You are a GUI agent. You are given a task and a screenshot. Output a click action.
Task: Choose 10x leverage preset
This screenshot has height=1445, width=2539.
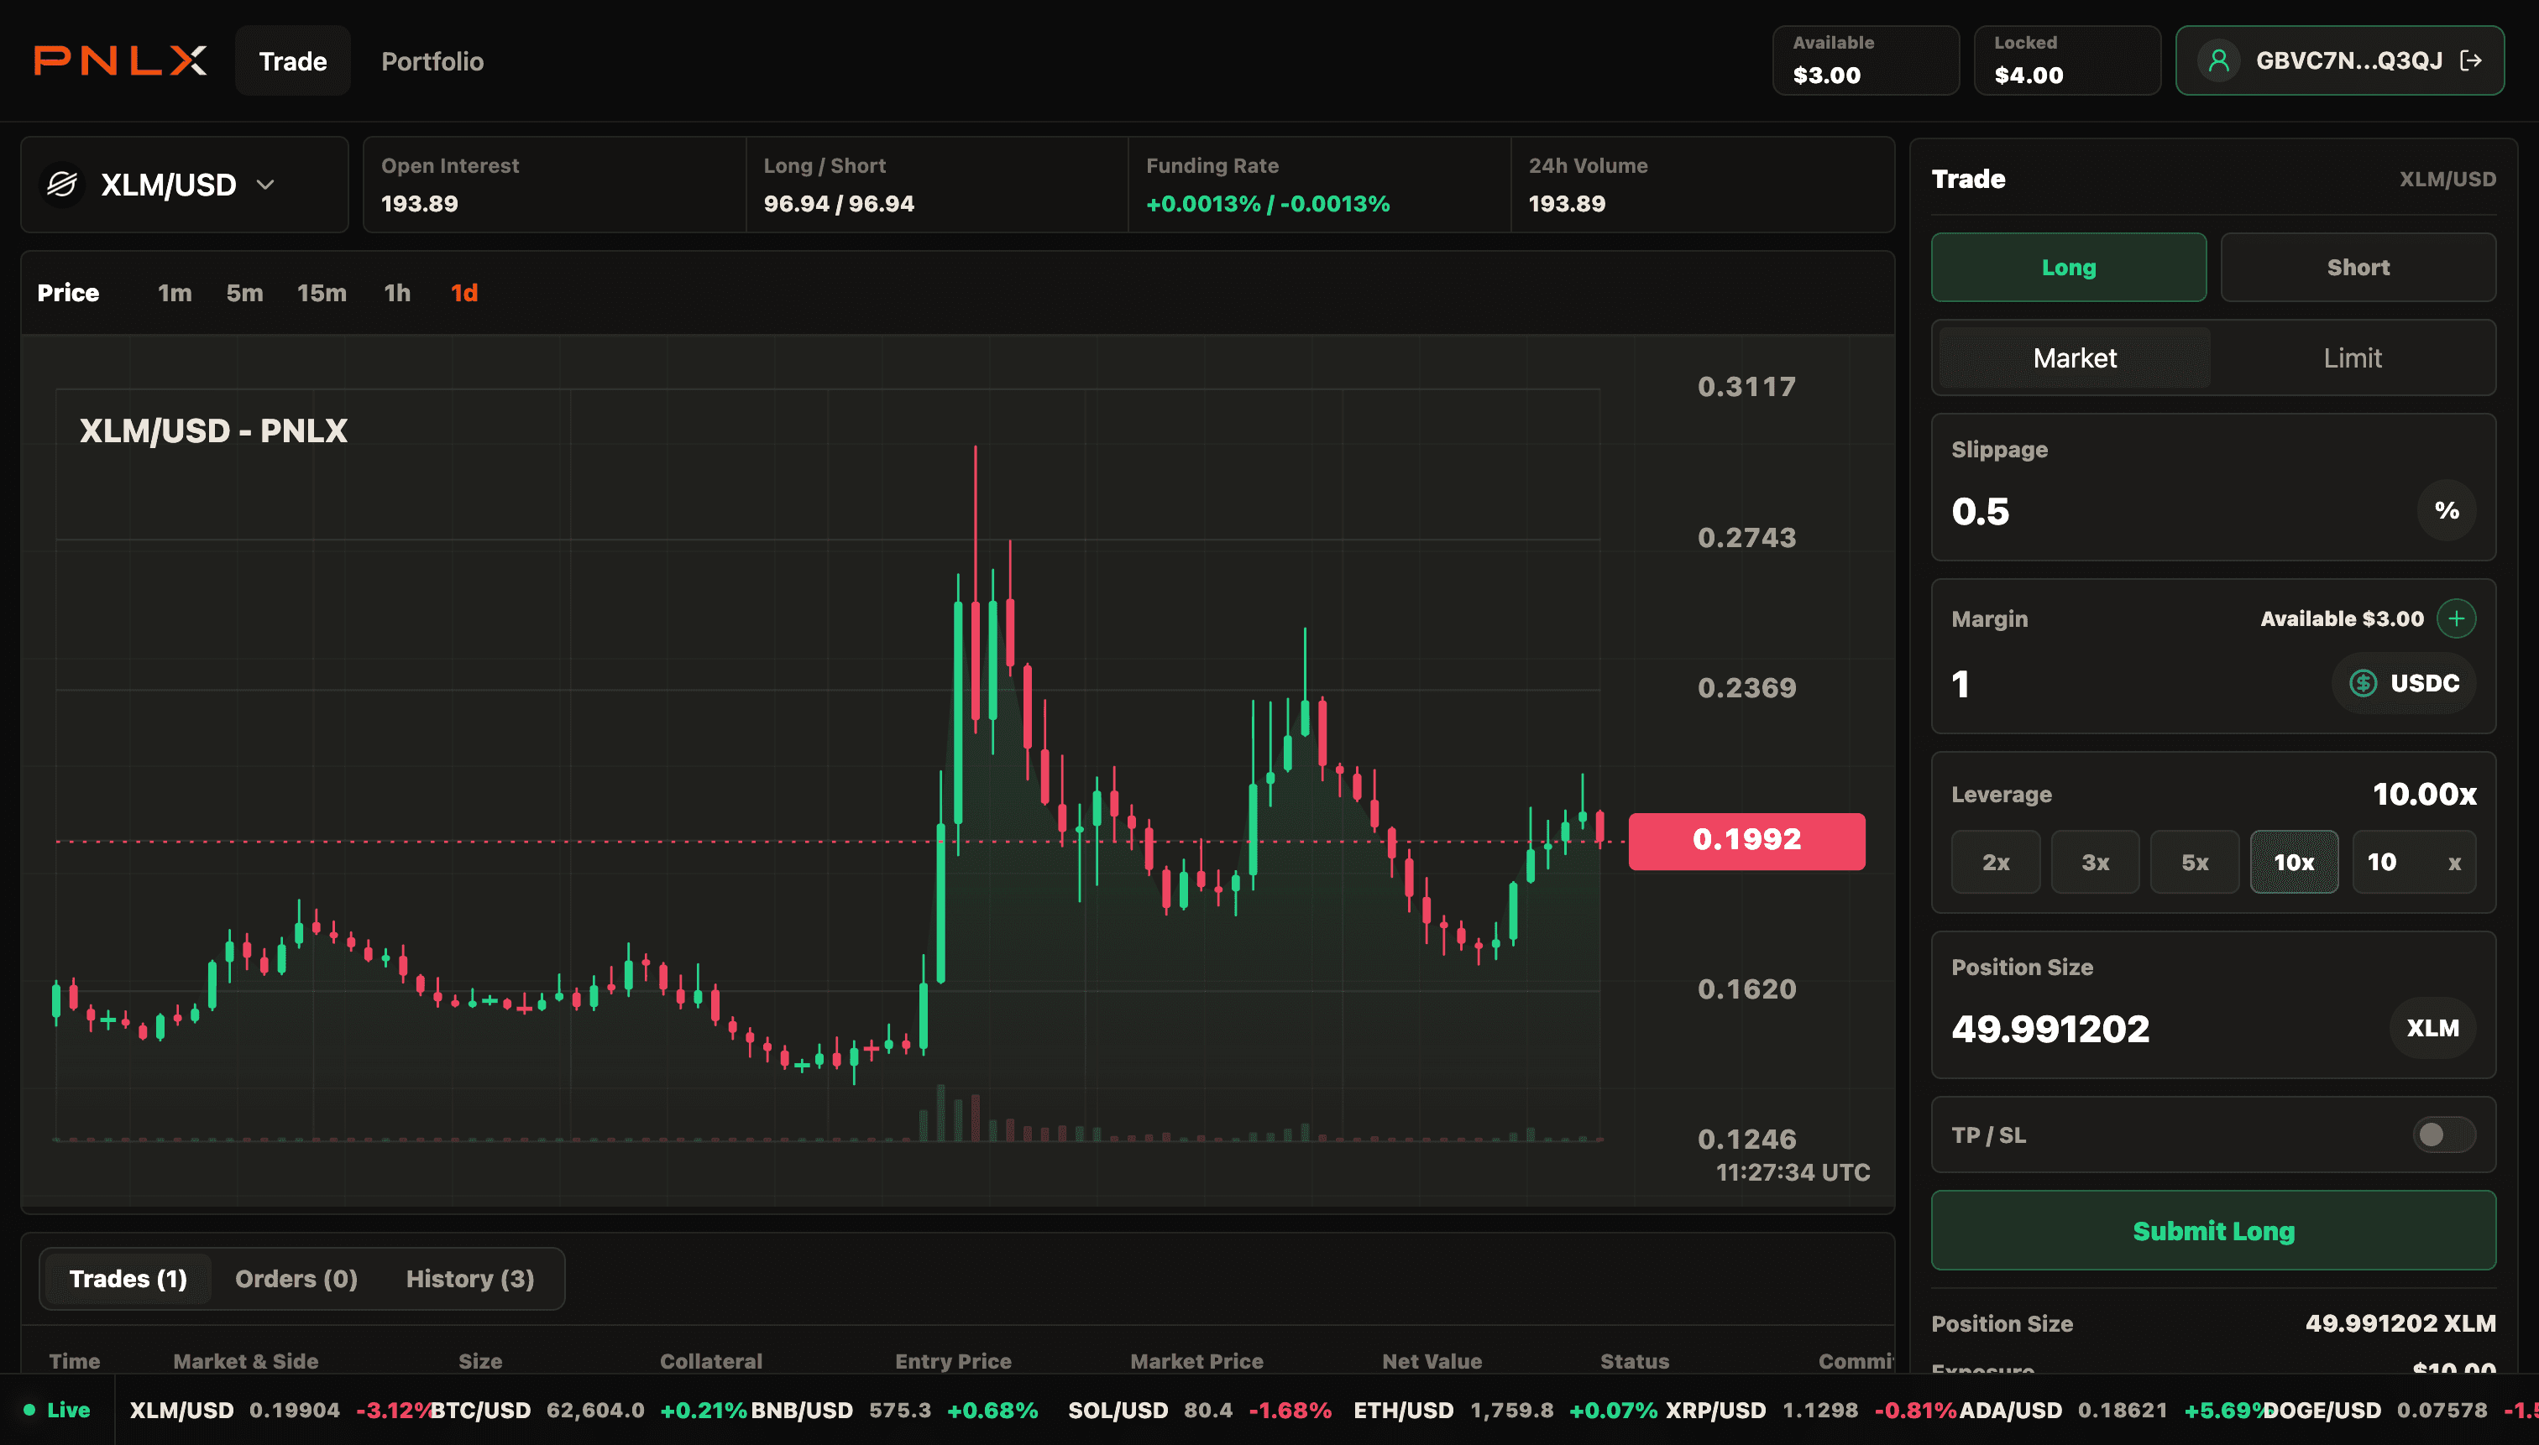2293,863
